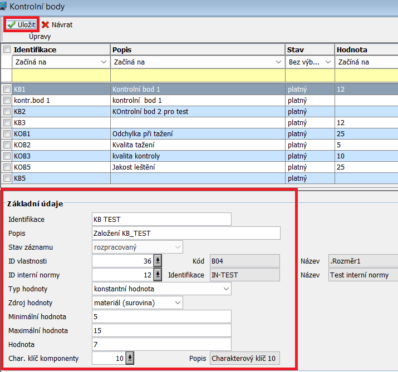Sort by the Popis column header

pos(198,49)
